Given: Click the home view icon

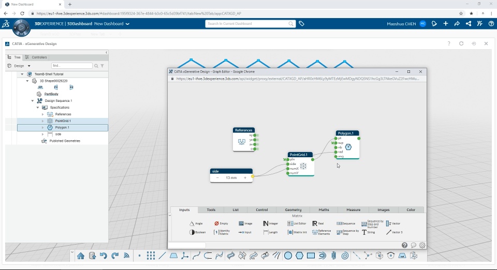Looking at the screenshot, I should tap(81, 256).
